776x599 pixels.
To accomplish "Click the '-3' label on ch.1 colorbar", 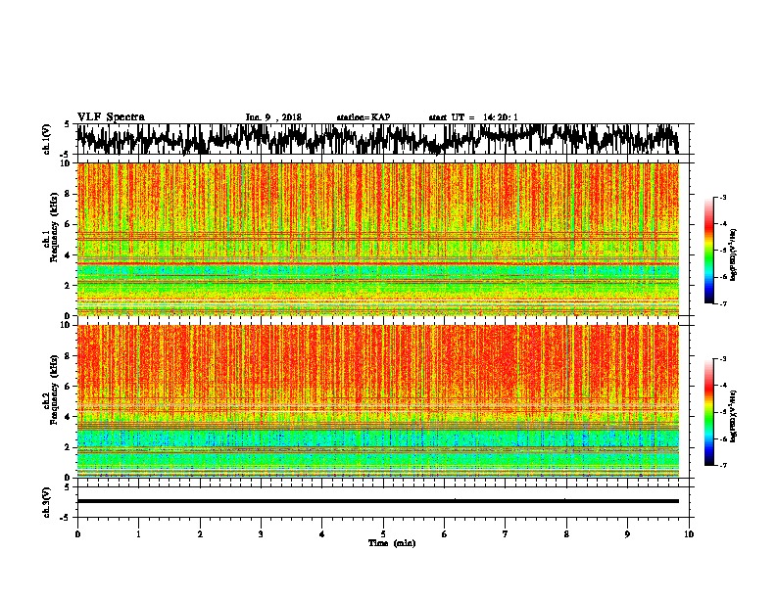I will tap(722, 197).
